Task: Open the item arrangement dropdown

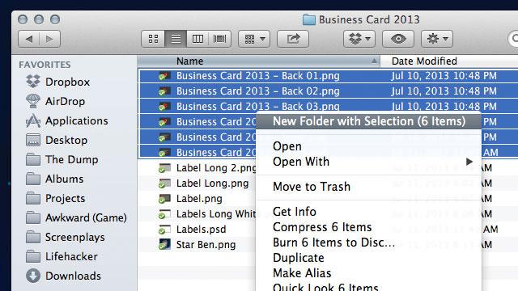Action: click(254, 39)
